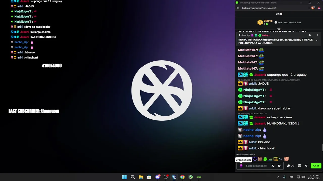
Task: Expand the pinned message chevron
Action: [317, 41]
